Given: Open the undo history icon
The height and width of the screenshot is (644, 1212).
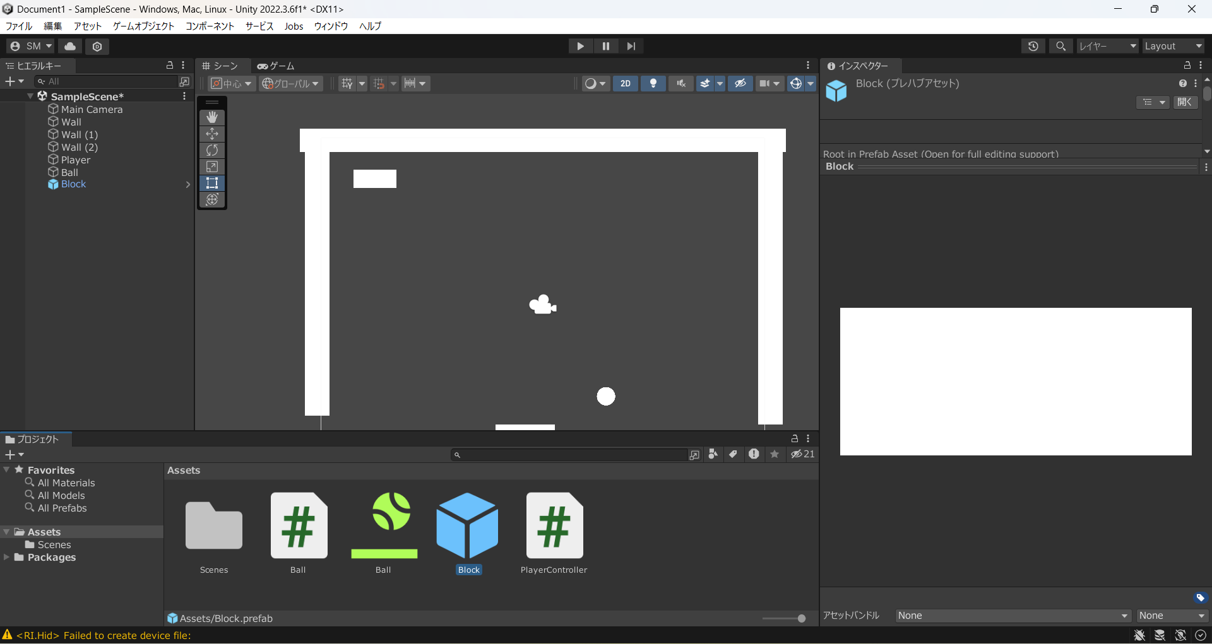Looking at the screenshot, I should coord(1033,46).
